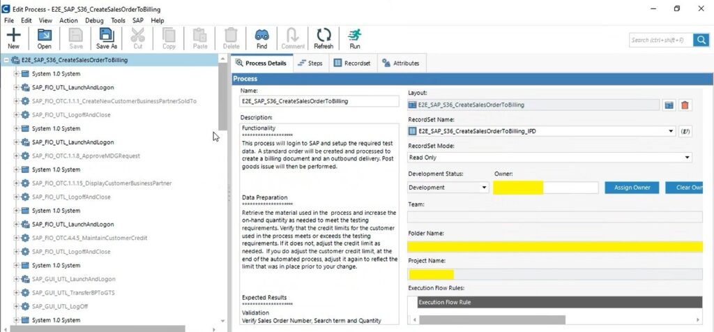Click the Clear Owner button
The height and width of the screenshot is (332, 714).
[x=683, y=188]
